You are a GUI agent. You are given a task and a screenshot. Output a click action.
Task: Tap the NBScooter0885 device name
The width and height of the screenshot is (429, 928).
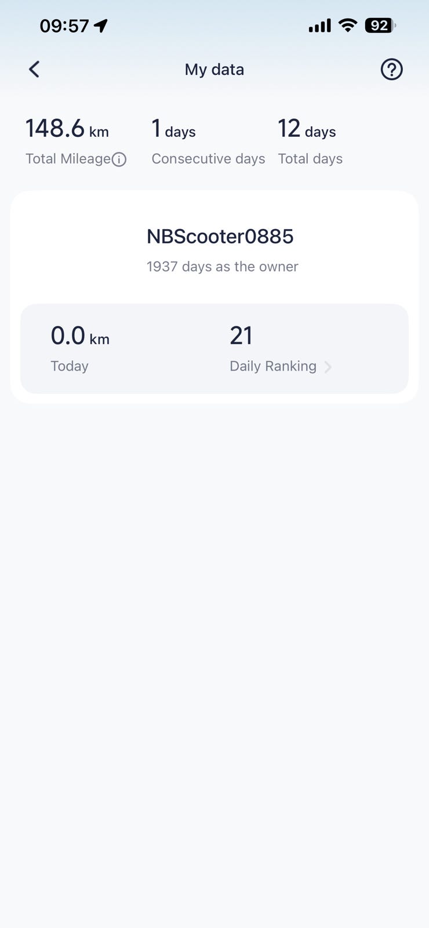[220, 236]
